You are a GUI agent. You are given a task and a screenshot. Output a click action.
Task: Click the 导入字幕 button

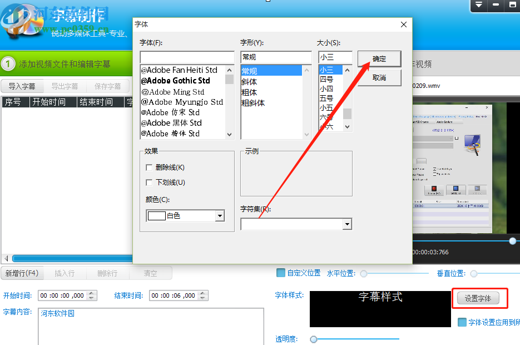[x=22, y=87]
